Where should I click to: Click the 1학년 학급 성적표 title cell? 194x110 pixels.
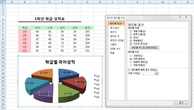point(50,19)
